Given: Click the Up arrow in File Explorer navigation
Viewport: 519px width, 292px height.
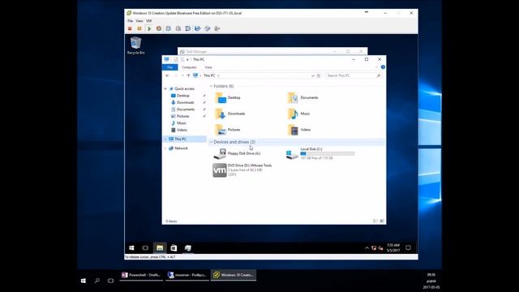Looking at the screenshot, I should [188, 75].
